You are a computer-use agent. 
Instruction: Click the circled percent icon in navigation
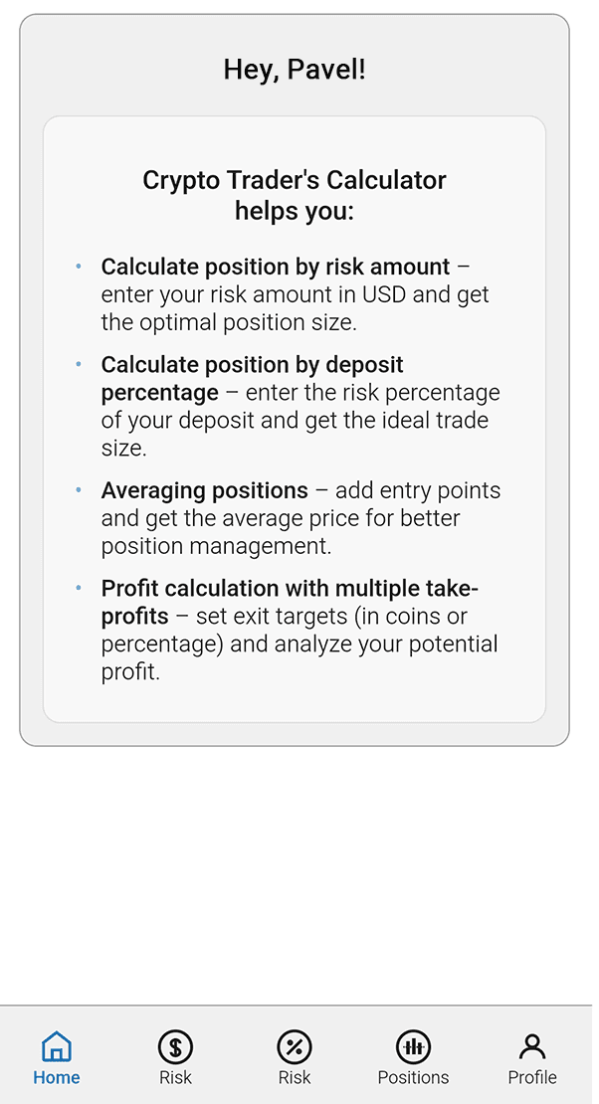(295, 1045)
